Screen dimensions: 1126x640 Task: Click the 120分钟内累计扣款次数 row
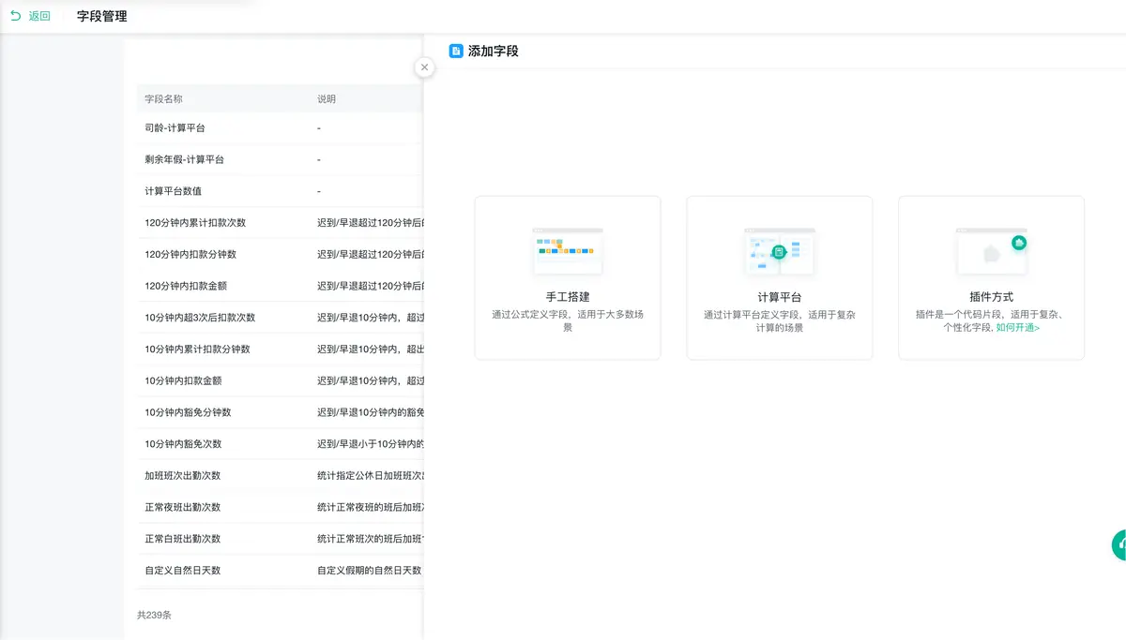click(195, 223)
